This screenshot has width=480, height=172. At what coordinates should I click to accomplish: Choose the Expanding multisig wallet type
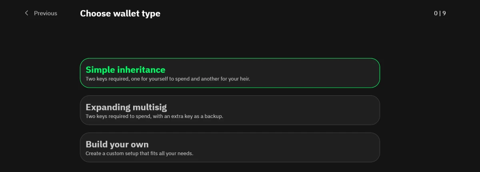(230, 110)
